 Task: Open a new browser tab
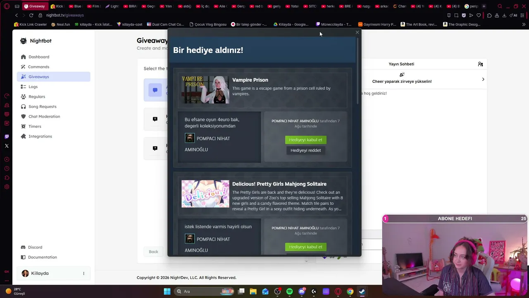pyautogui.click(x=484, y=6)
